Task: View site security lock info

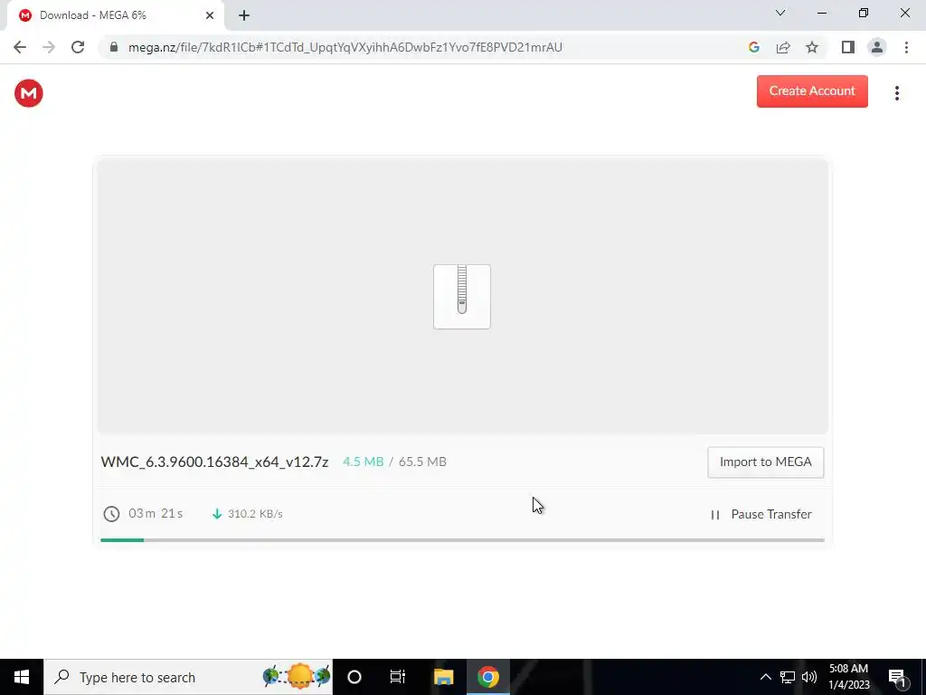Action: pyautogui.click(x=114, y=47)
